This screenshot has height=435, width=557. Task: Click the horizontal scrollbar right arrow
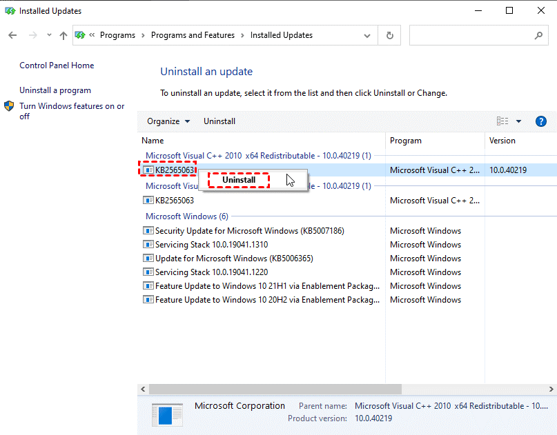tap(551, 390)
